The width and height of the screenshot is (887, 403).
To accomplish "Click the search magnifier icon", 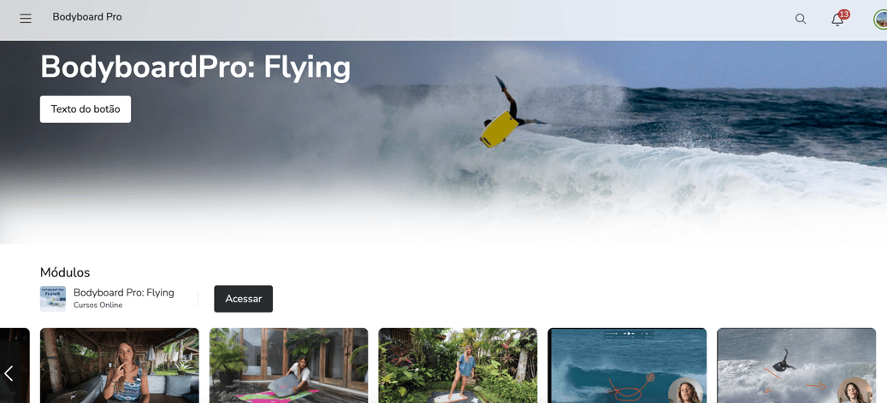I will tap(801, 19).
